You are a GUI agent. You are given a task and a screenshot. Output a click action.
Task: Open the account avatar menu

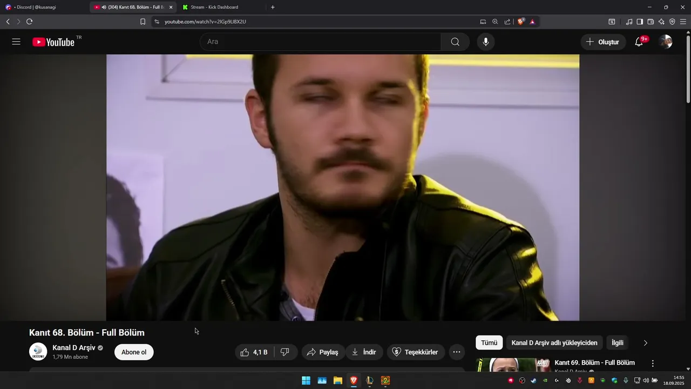666,42
